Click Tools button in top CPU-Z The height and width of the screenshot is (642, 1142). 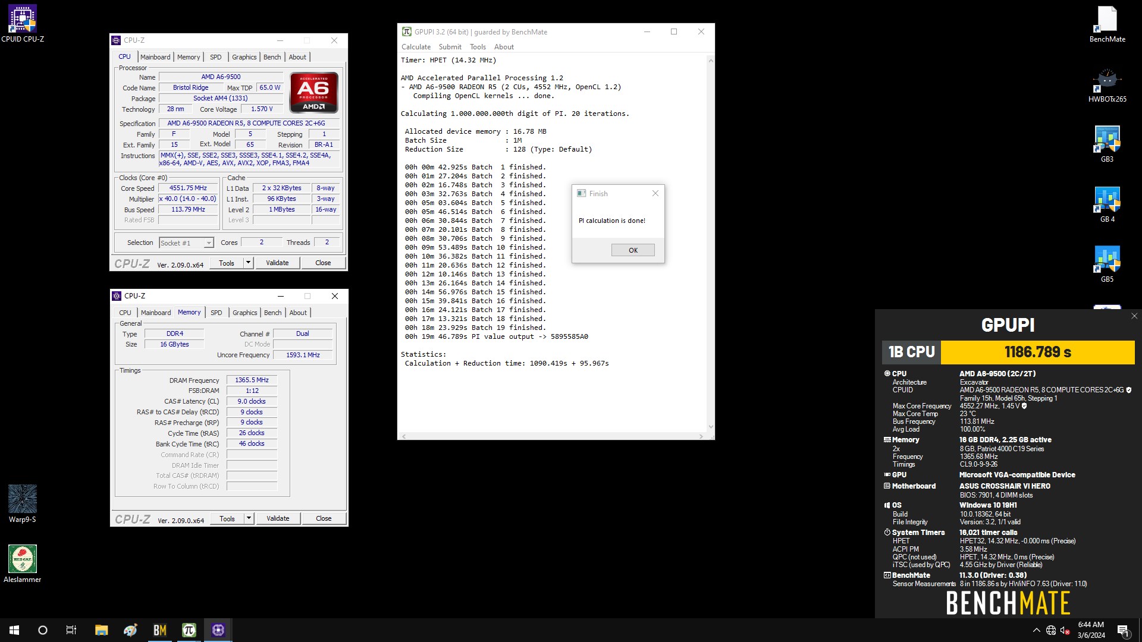click(227, 263)
